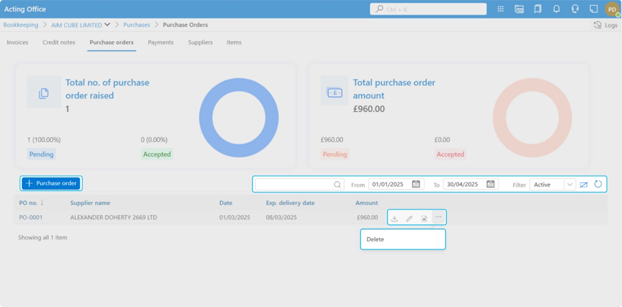Click the pencil edit icon for PO-0001
The height and width of the screenshot is (307, 622).
[409, 218]
